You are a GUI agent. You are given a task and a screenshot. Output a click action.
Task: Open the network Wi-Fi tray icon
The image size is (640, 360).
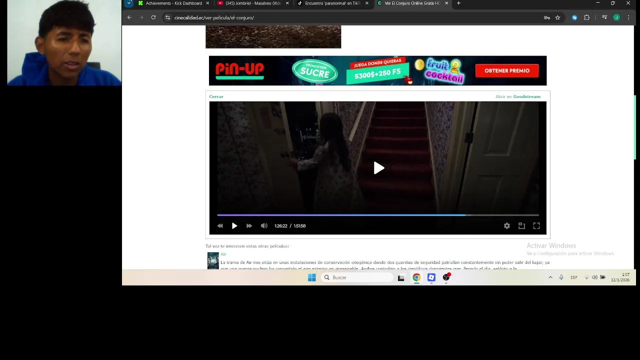[586, 277]
